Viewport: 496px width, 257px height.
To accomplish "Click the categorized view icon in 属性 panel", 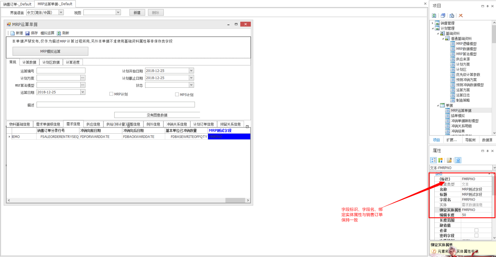I will click(x=433, y=160).
